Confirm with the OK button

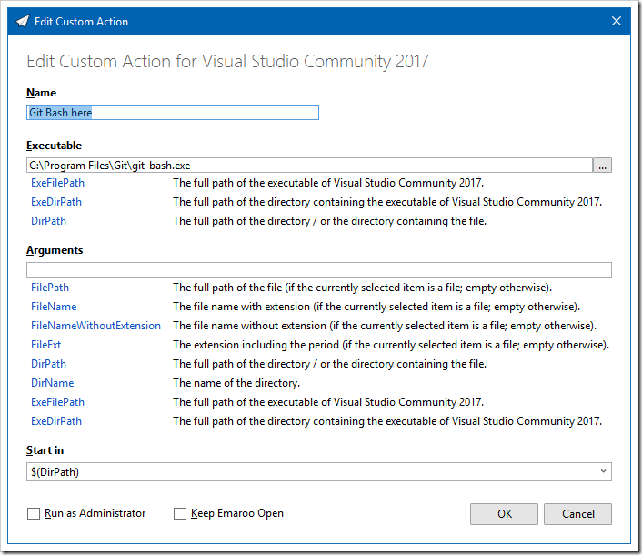coord(504,514)
